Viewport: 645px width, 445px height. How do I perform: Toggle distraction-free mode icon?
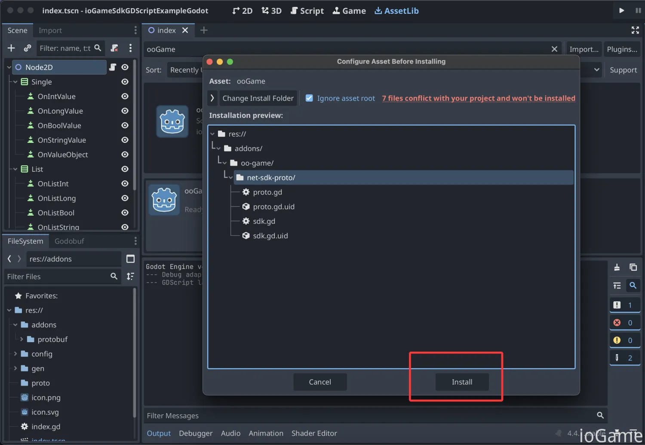[x=635, y=30]
